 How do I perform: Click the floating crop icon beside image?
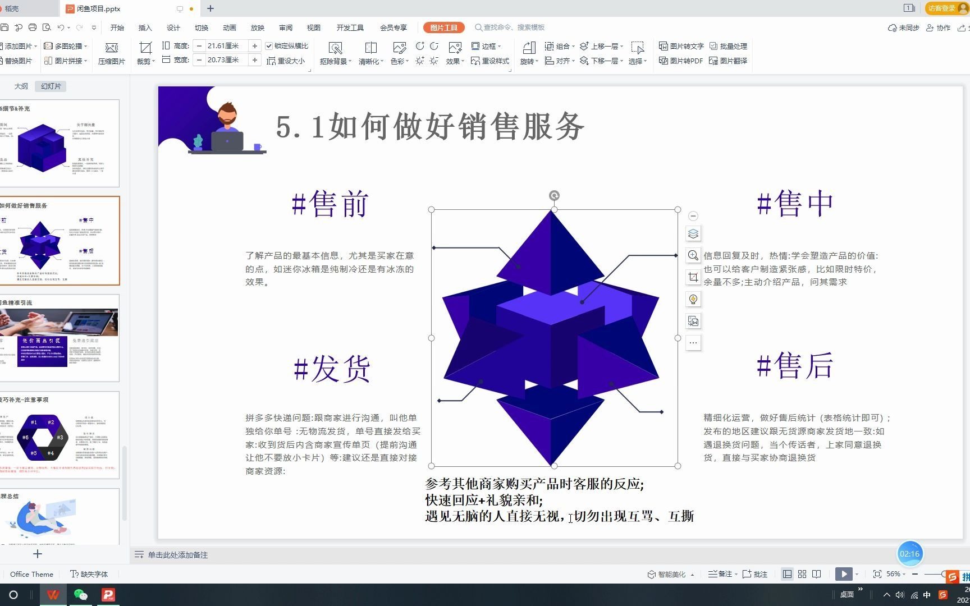click(x=693, y=277)
